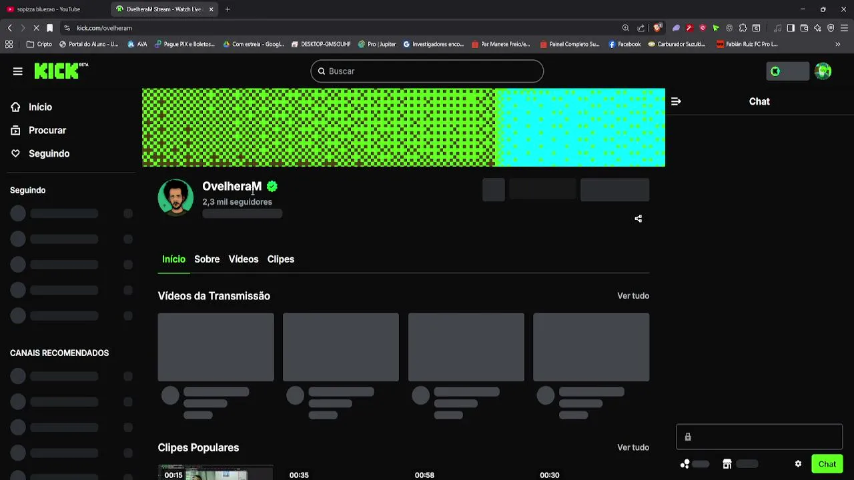This screenshot has width=854, height=480.
Task: Open the 00:15 popular clip thumbnail
Action: tap(216, 473)
